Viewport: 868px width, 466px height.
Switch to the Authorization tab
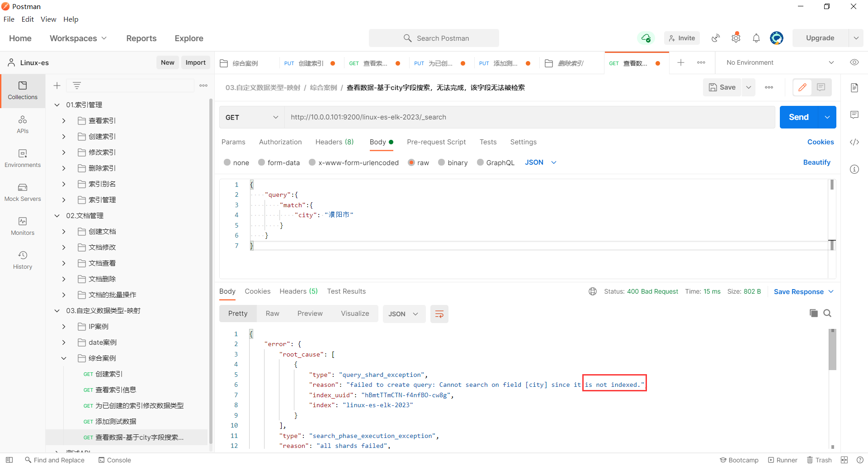[x=280, y=142]
